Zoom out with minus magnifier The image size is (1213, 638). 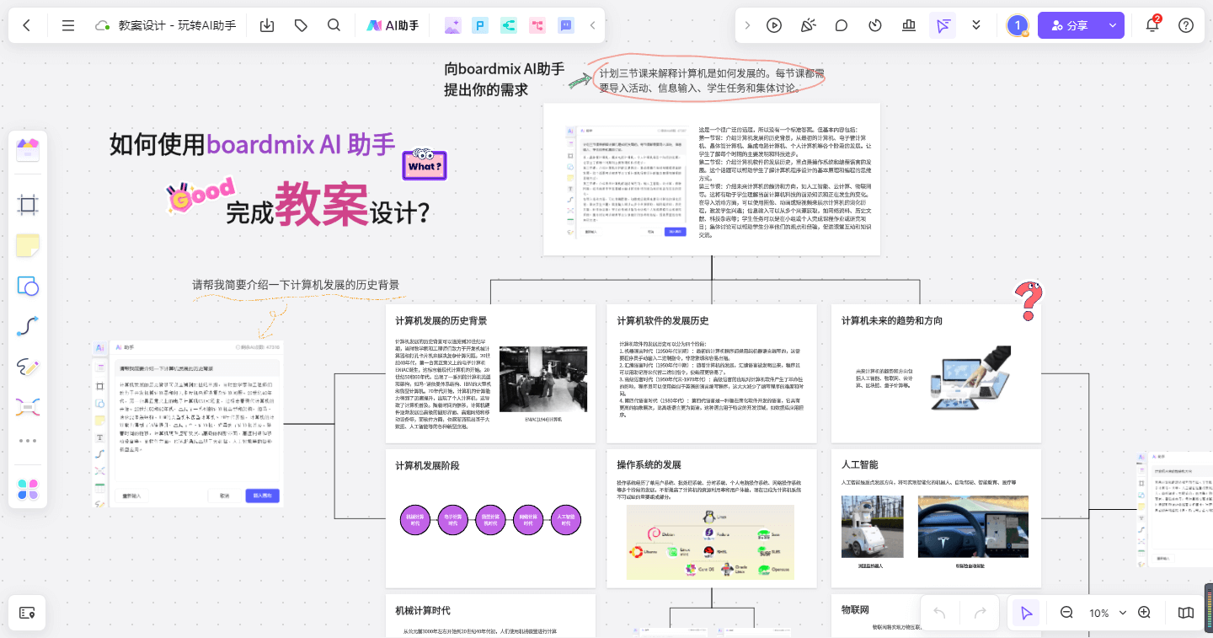pyautogui.click(x=1066, y=613)
